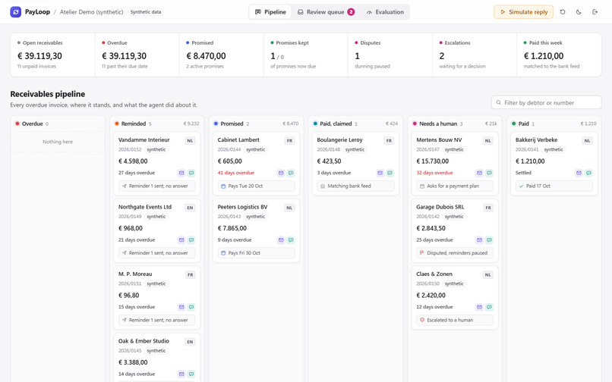612x382 pixels.
Task: Open the chat icon on Vandamme Interieur card
Action: click(x=191, y=173)
